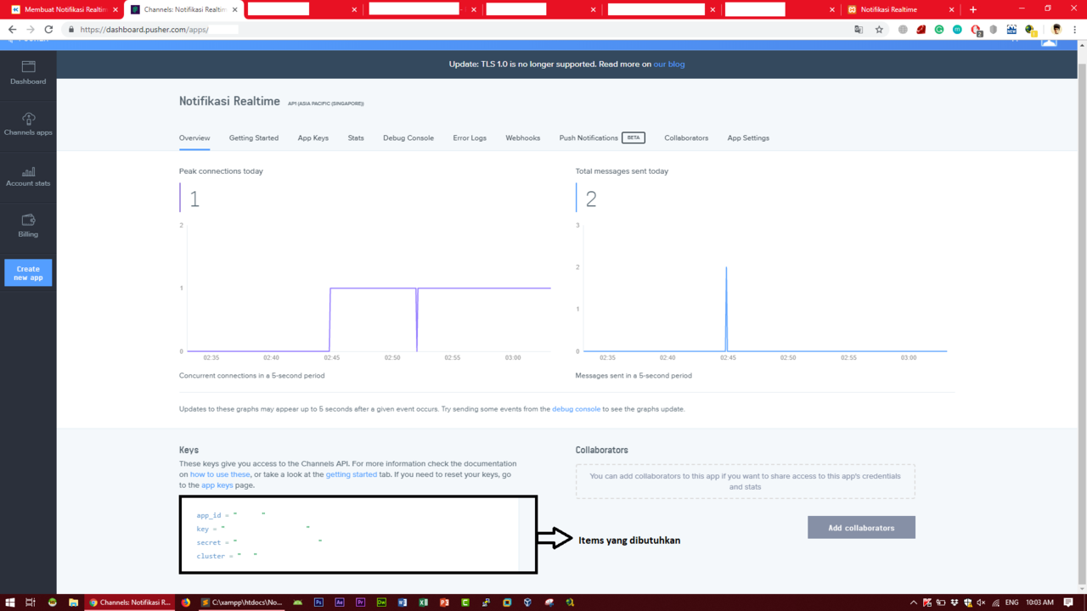Viewport: 1087px width, 611px height.
Task: Switch to the Sublime Text xampp window
Action: (x=243, y=603)
